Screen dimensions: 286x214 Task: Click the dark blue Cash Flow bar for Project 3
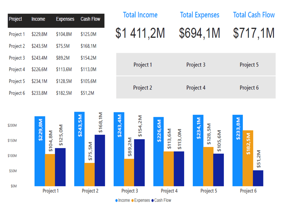pos(140,163)
